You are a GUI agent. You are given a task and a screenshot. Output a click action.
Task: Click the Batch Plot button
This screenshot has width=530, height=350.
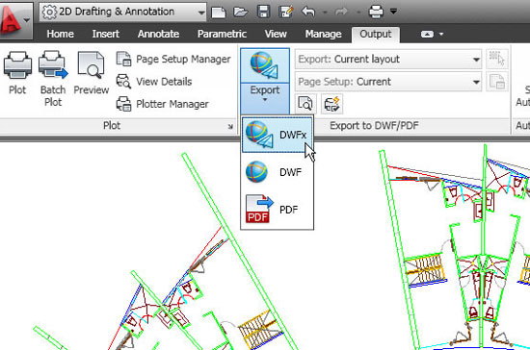coord(53,79)
